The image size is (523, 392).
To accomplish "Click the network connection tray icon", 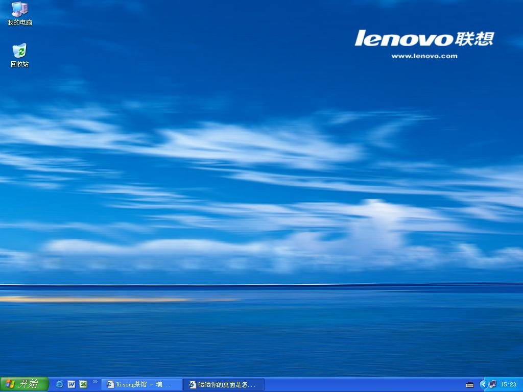I will tap(492, 384).
